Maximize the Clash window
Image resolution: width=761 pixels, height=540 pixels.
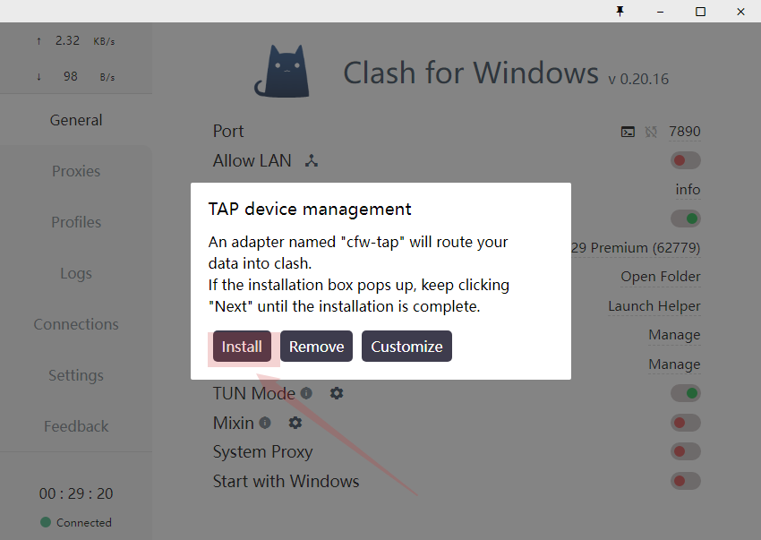pyautogui.click(x=700, y=11)
